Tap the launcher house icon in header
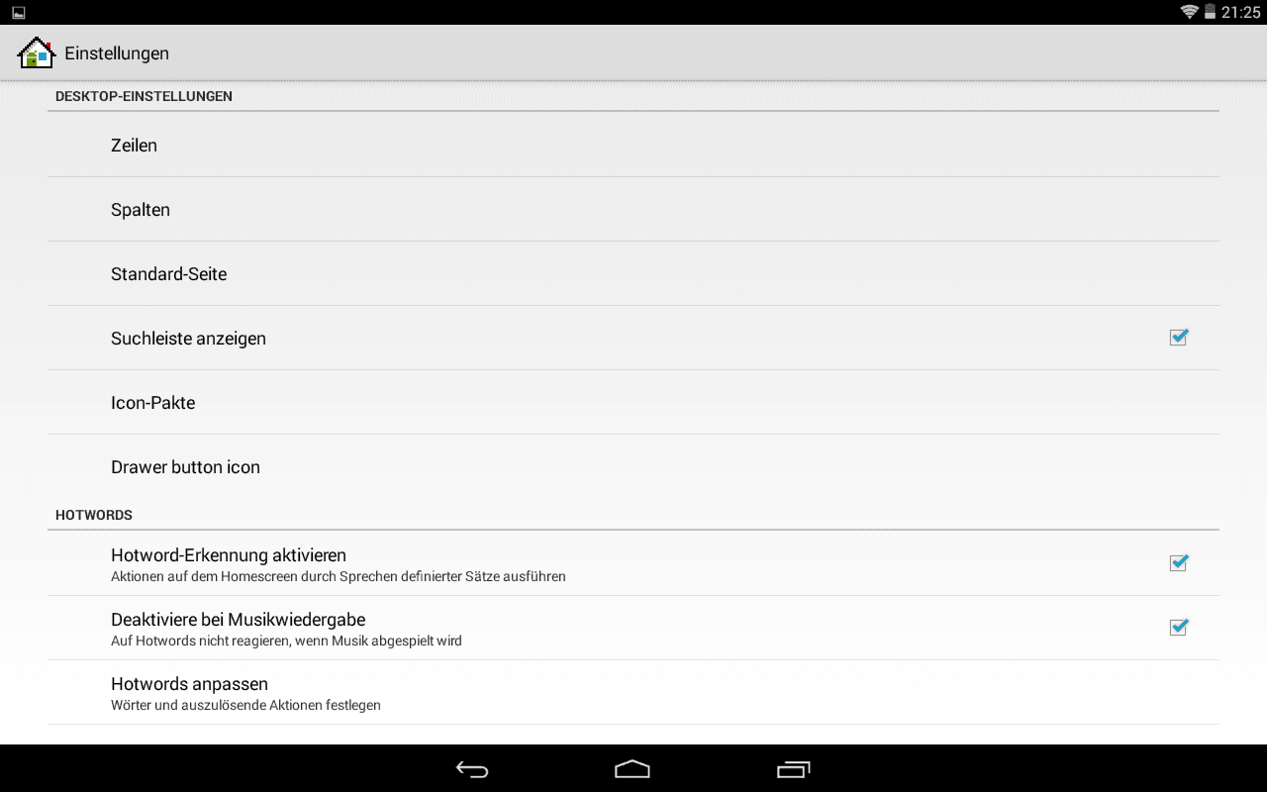The image size is (1267, 792). click(x=37, y=52)
